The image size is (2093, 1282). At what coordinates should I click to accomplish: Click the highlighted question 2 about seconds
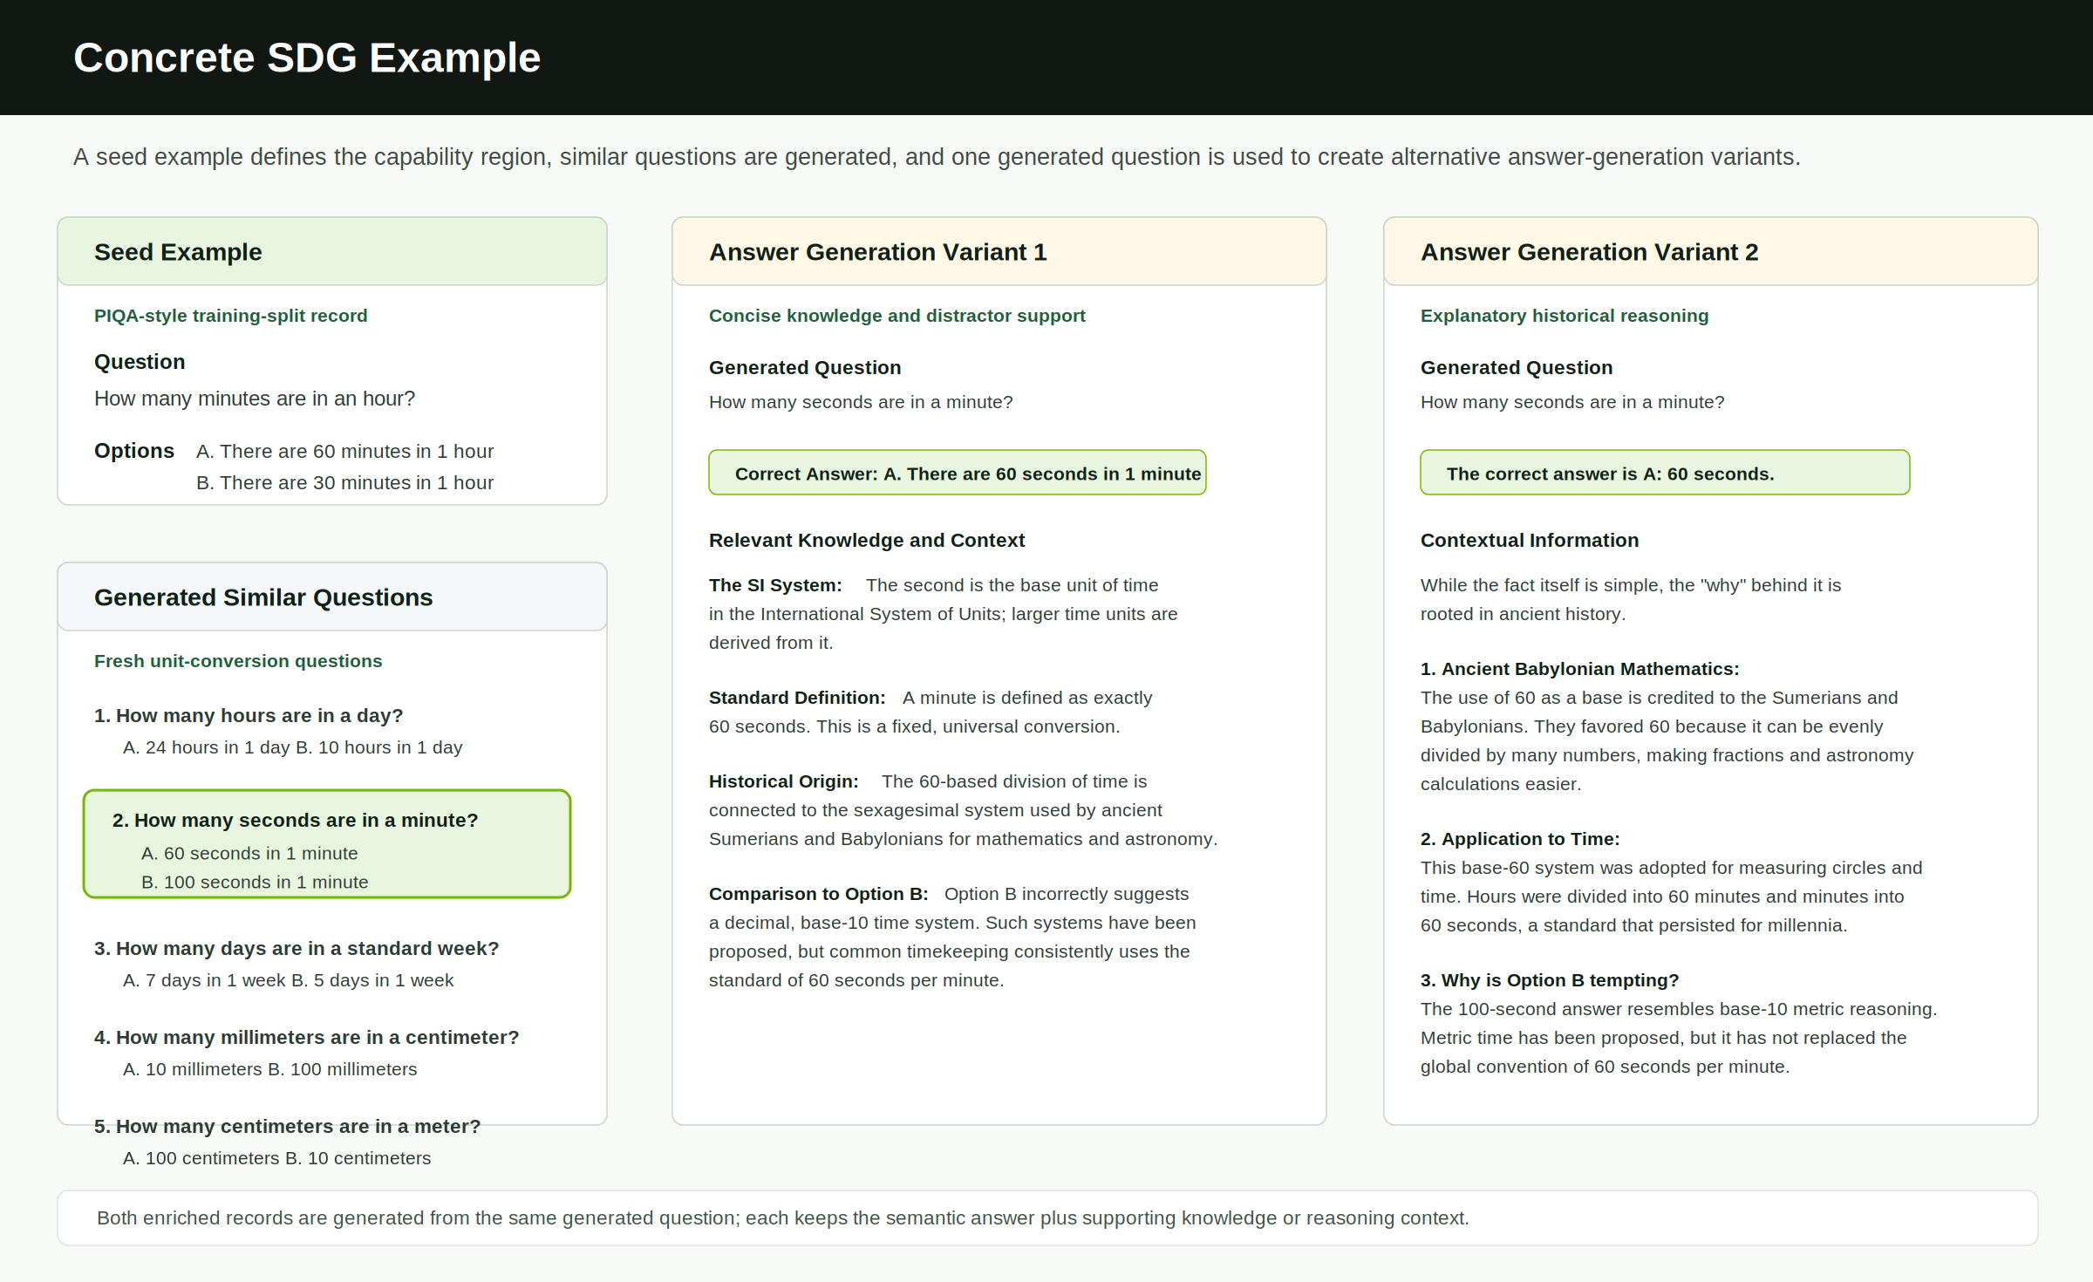pos(327,844)
